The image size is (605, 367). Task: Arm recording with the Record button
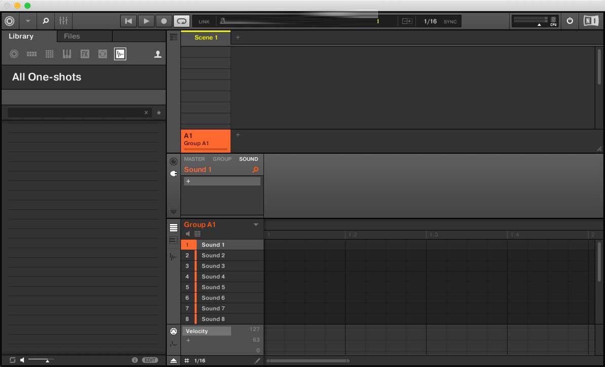pyautogui.click(x=164, y=21)
